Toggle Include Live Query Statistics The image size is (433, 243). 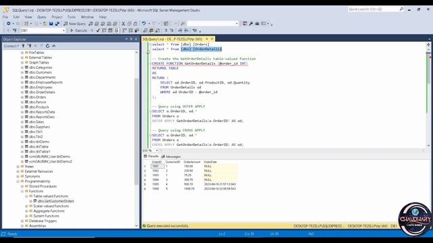click(131, 30)
